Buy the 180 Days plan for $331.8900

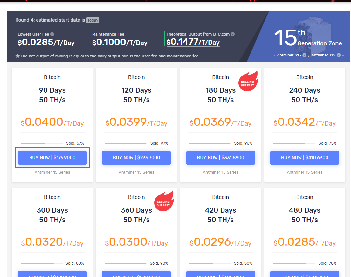[221, 158]
